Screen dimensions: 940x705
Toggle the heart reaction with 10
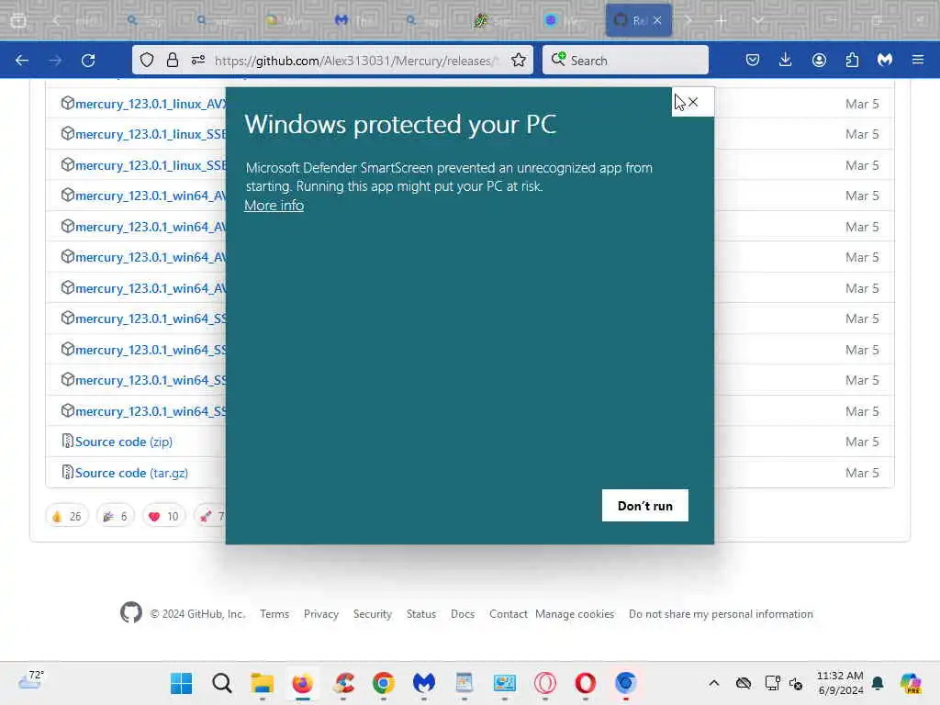(x=163, y=516)
